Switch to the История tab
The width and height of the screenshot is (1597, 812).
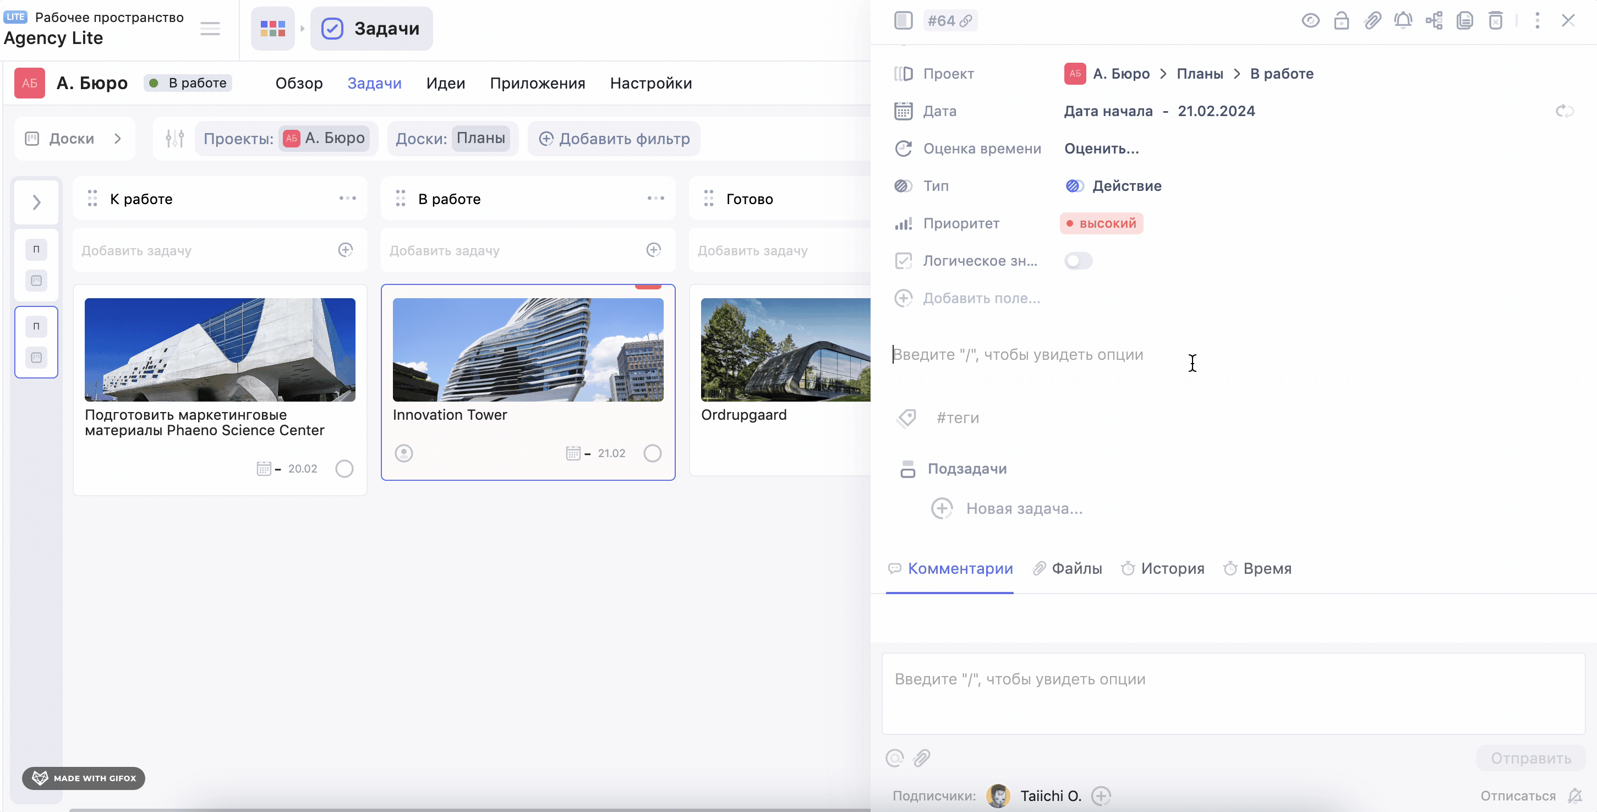click(1162, 568)
